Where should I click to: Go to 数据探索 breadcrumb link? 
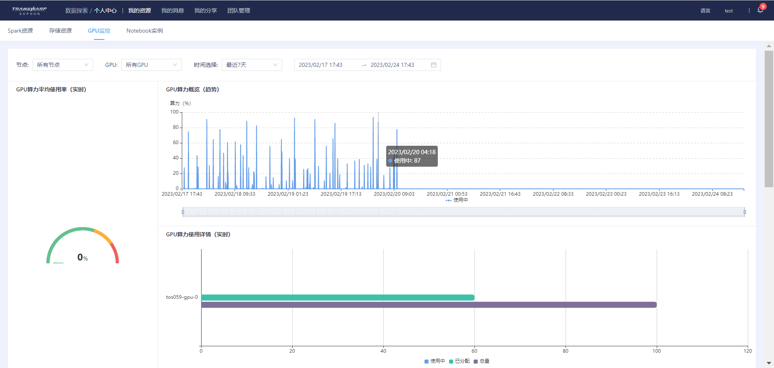click(x=77, y=10)
